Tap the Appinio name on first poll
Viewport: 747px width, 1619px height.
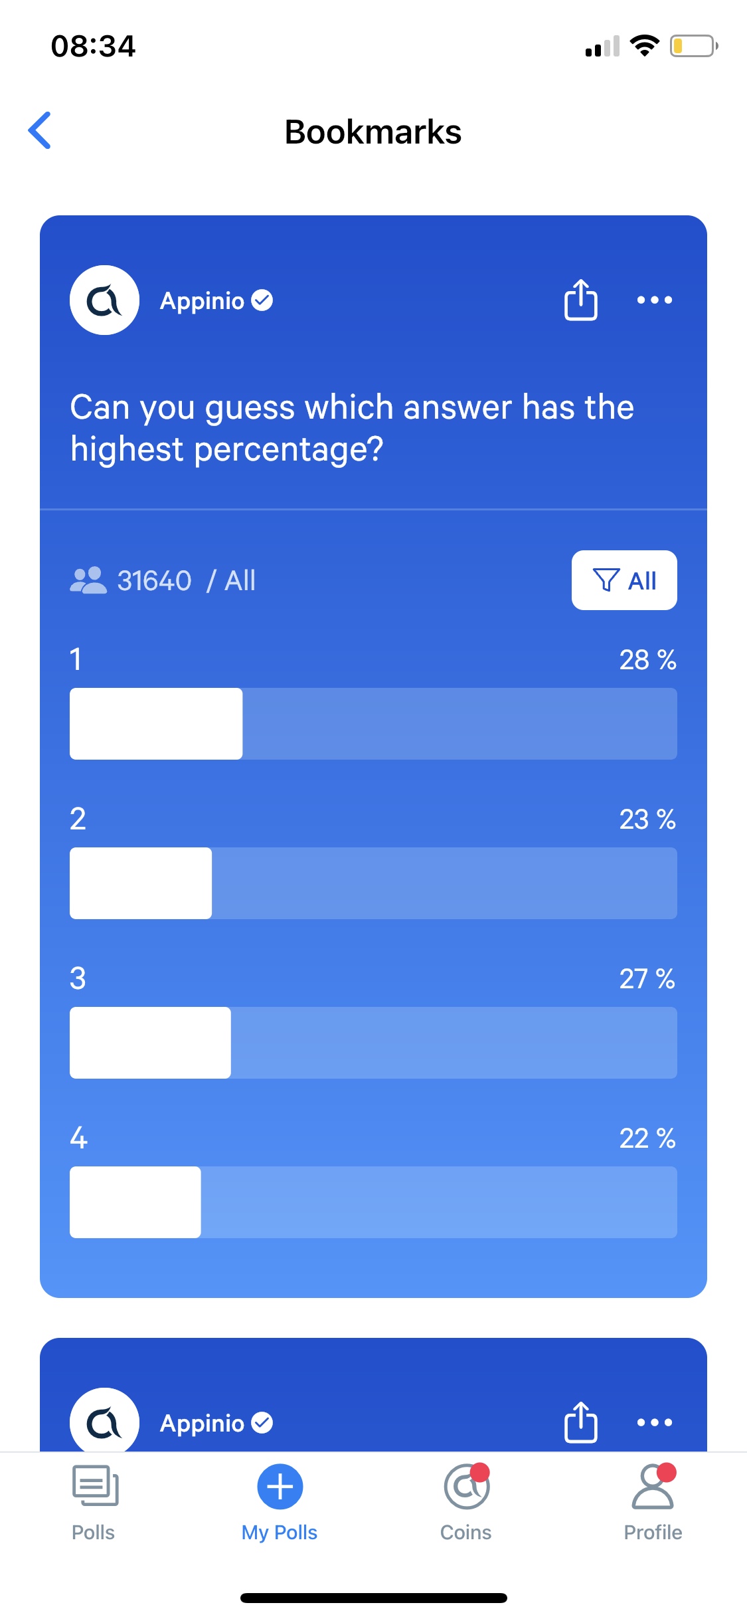[202, 301]
